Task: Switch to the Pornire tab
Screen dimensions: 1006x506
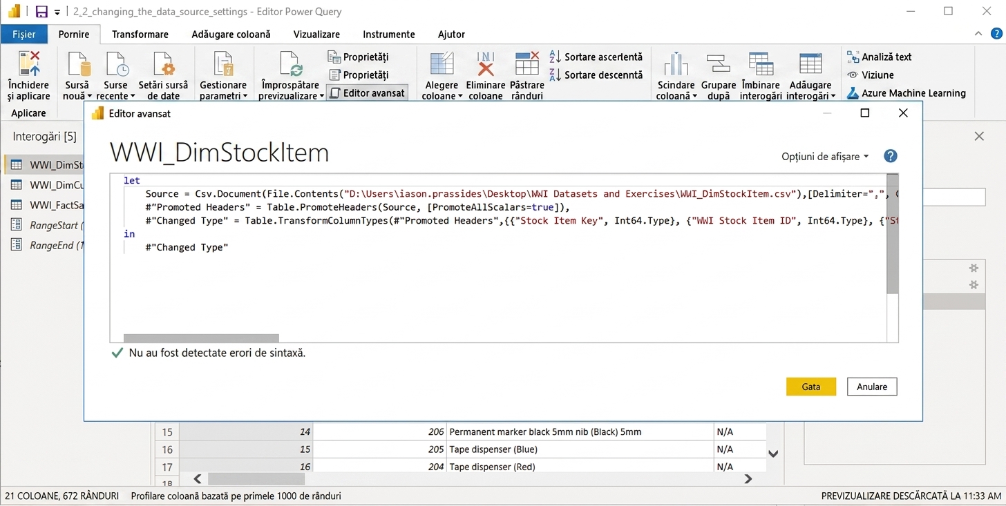Action: [74, 35]
